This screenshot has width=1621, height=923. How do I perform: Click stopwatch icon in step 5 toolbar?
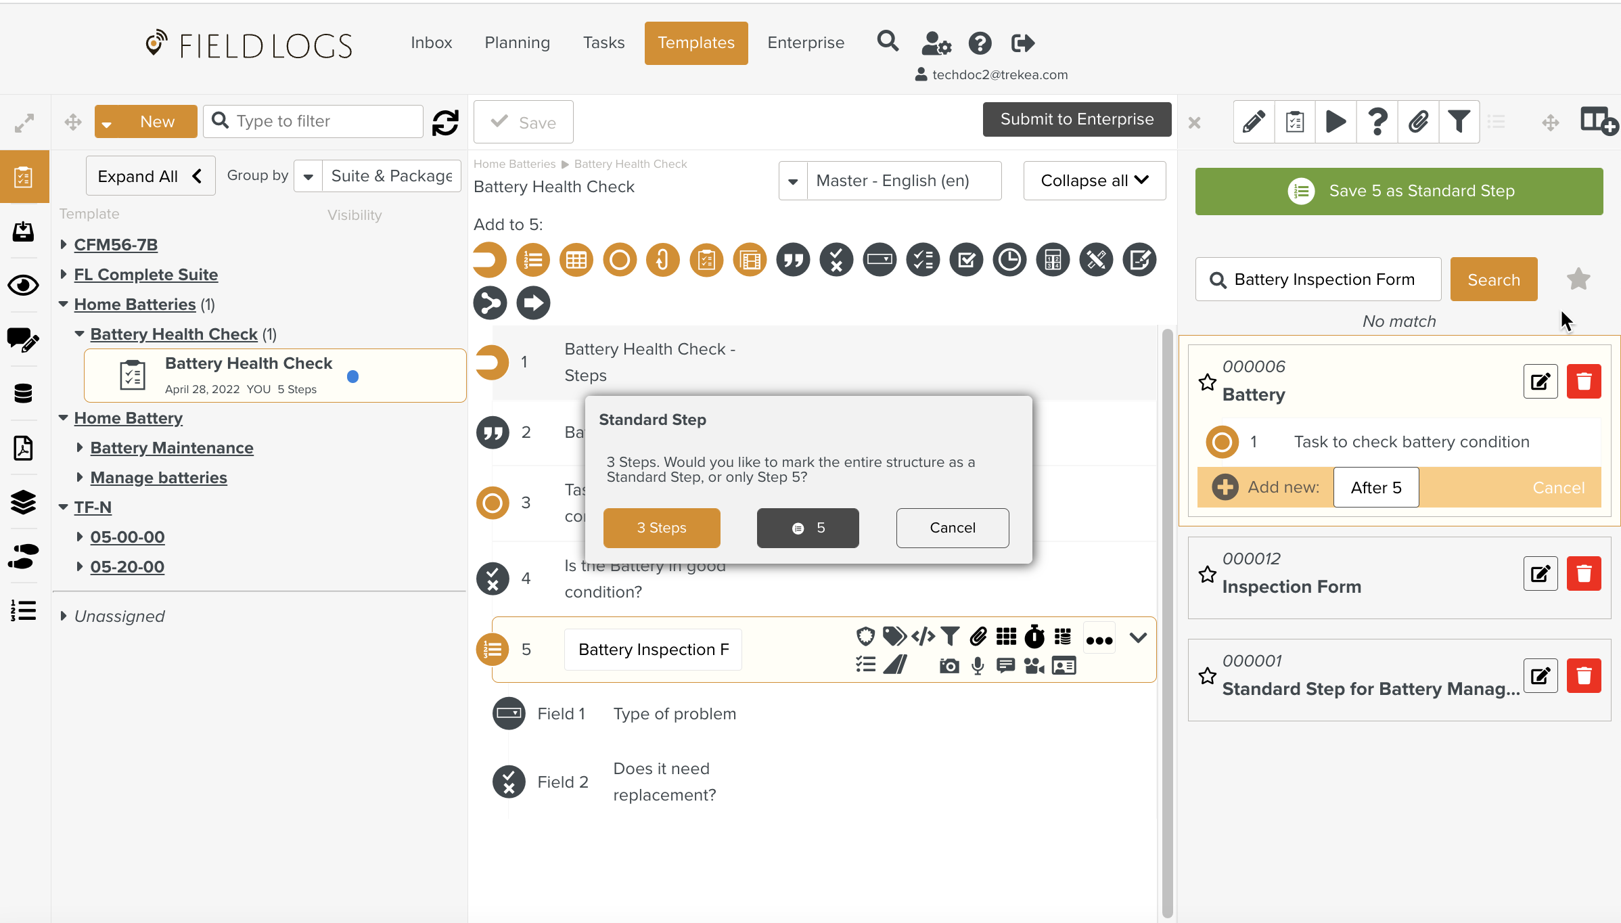[x=1034, y=636]
